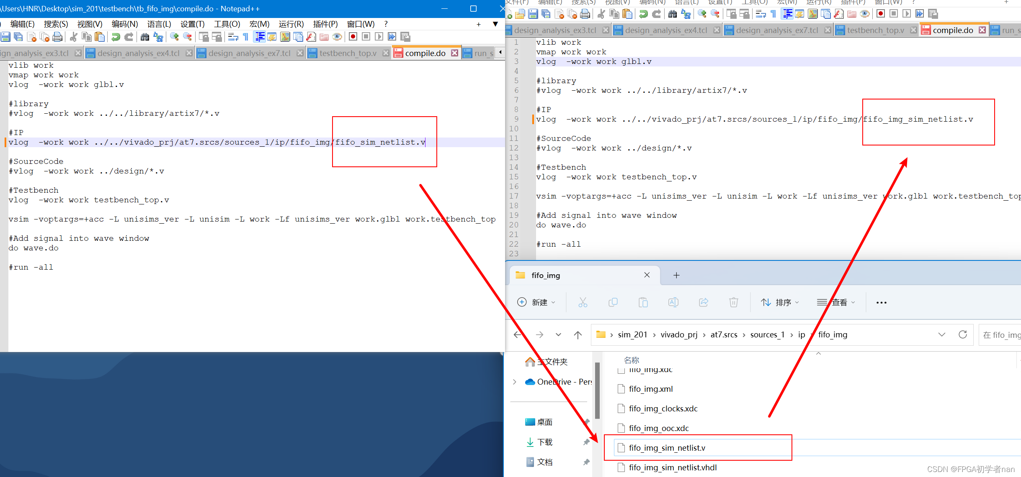Image resolution: width=1021 pixels, height=477 pixels.
Task: Toggle the indent guide button in left toolbar
Action: pos(260,37)
